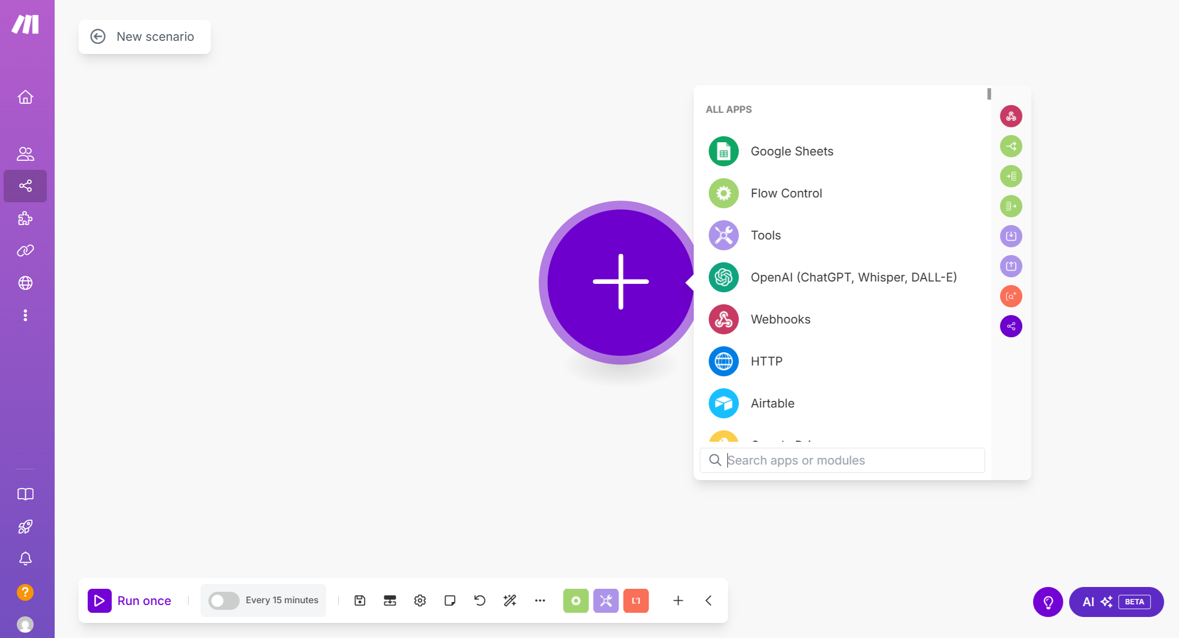This screenshot has height=638, width=1179.
Task: Open scenario settings gear
Action: (420, 601)
